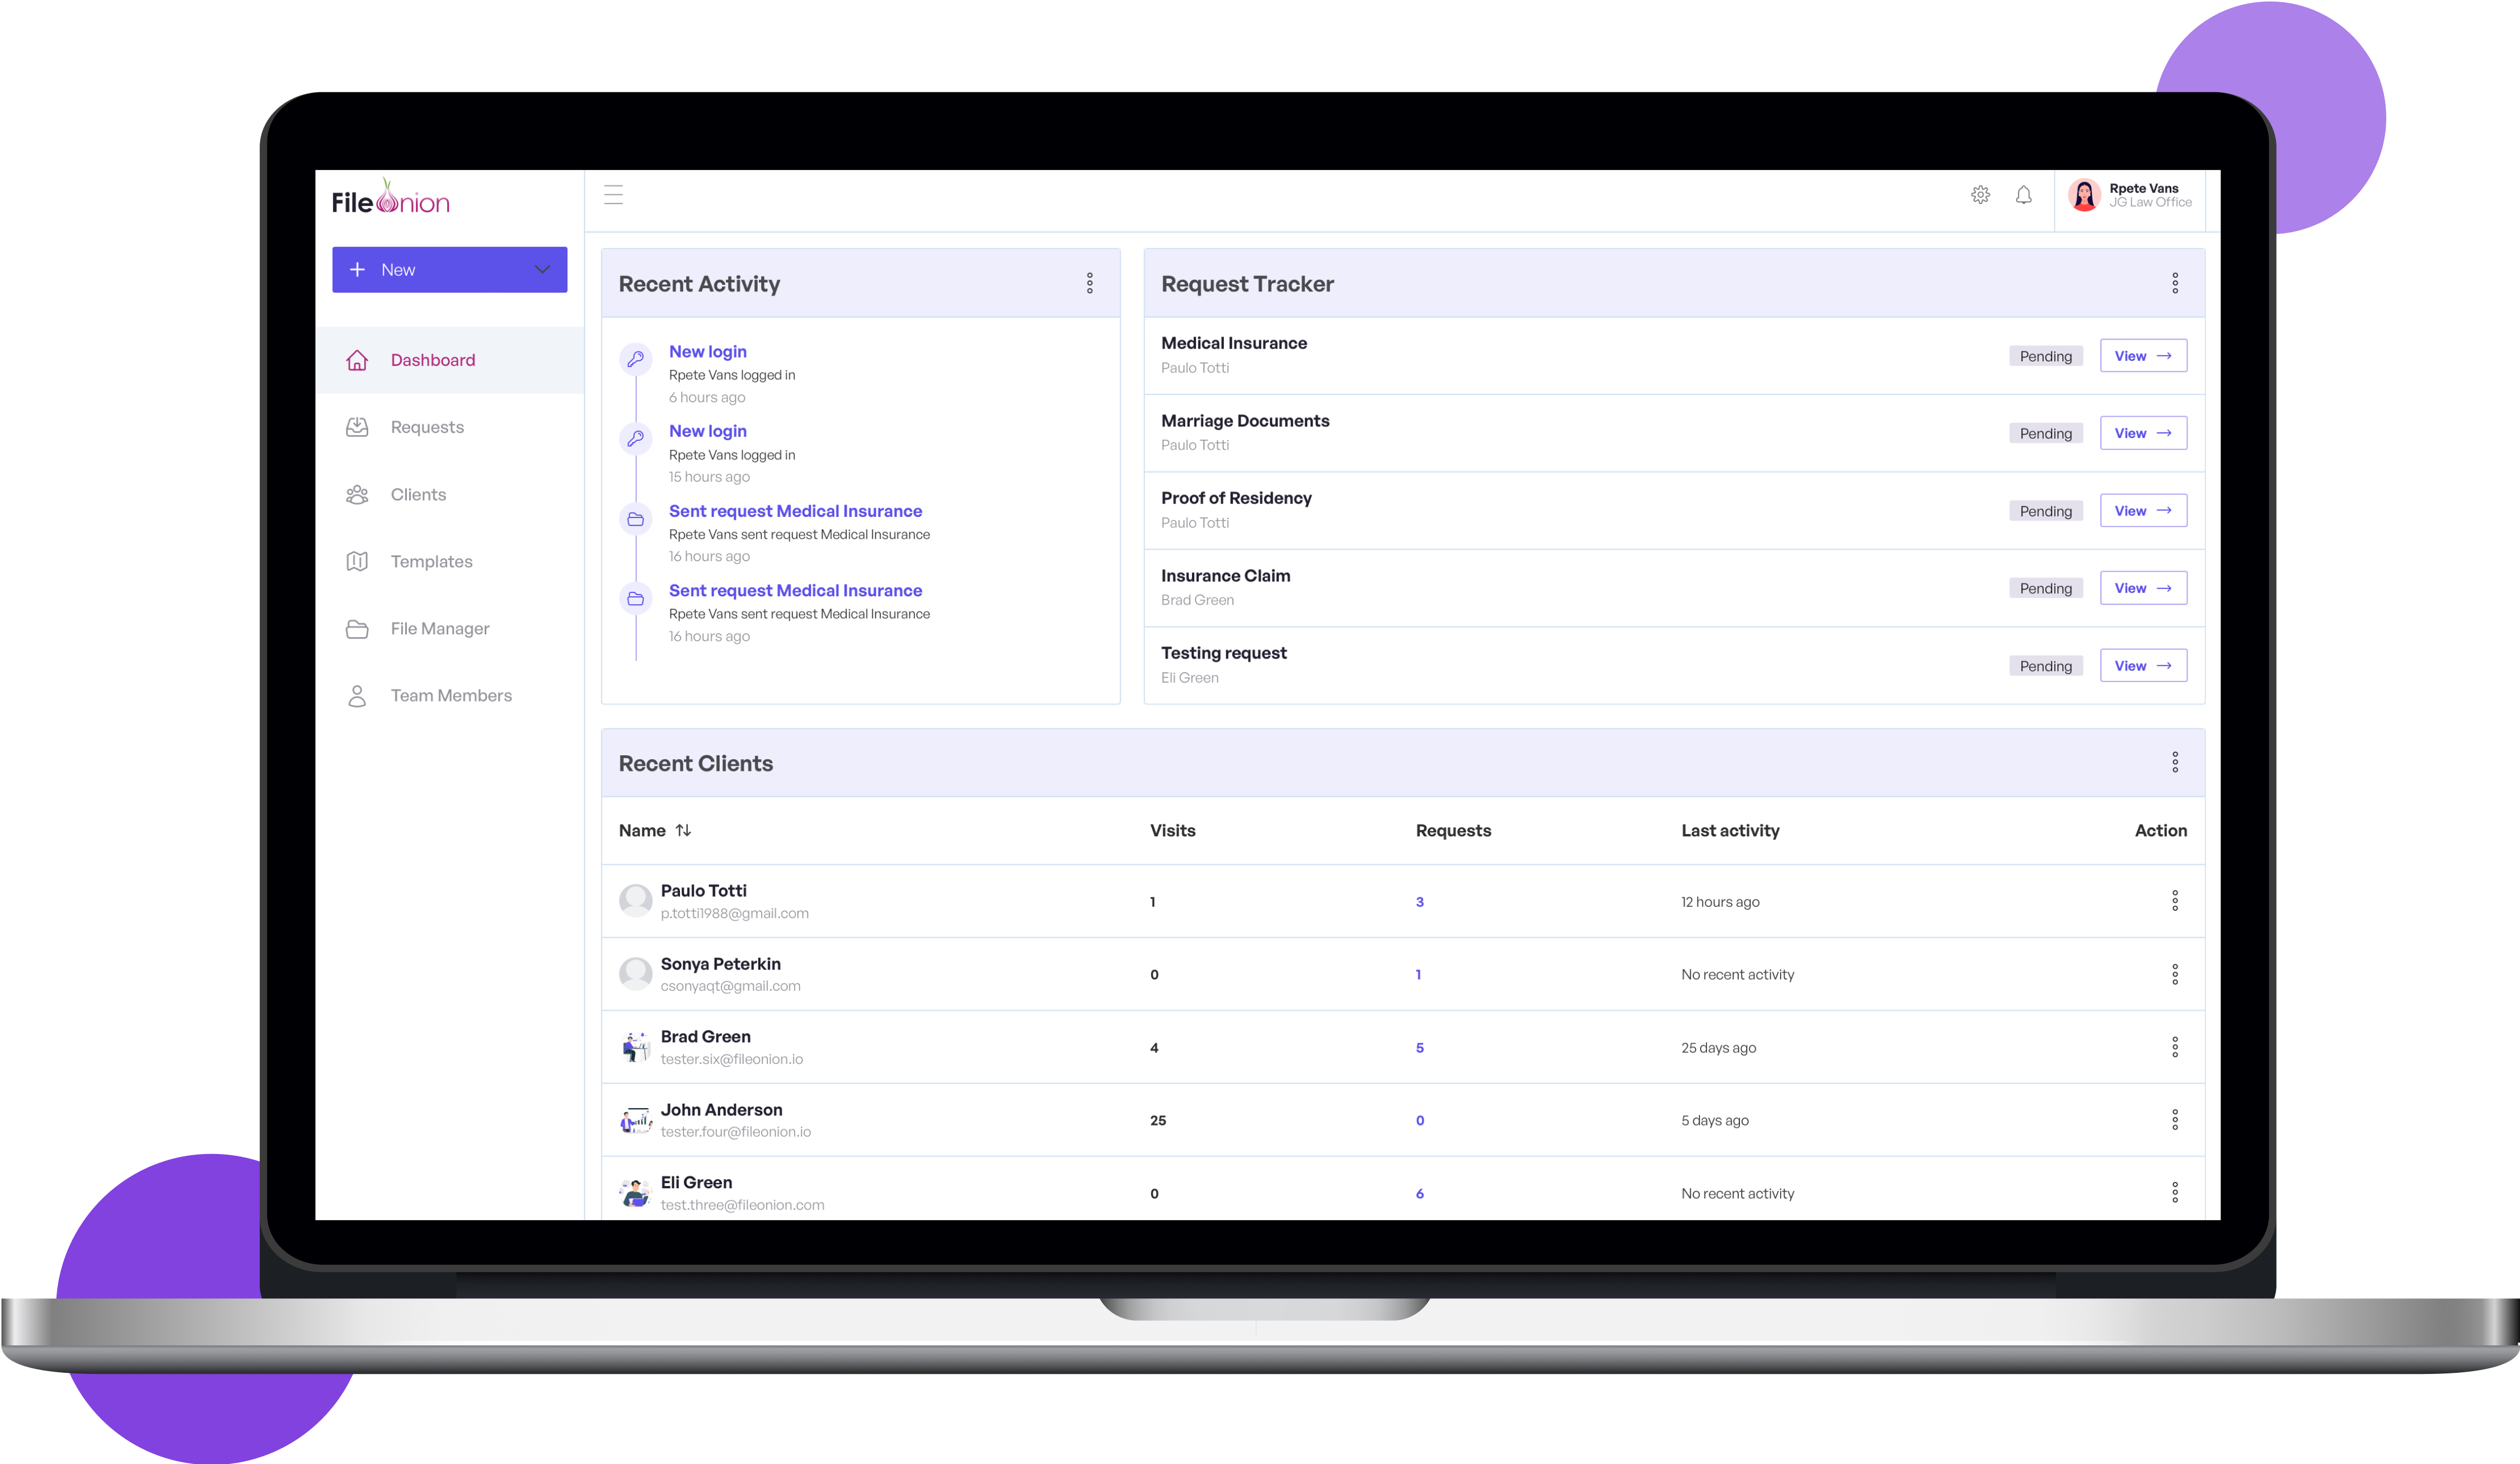The height and width of the screenshot is (1464, 2520).
Task: Open the actions menu for Paulo Totti
Action: coord(2176,900)
